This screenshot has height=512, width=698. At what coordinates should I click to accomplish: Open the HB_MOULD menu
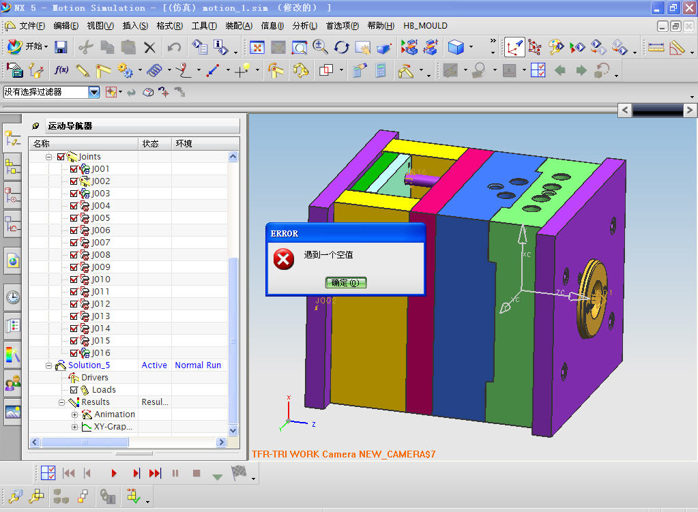(425, 26)
